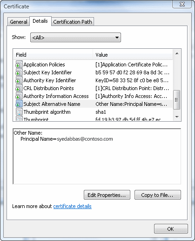Click the [1]Authority Info Access value cell
Image resolution: width=195 pixels, height=241 pixels.
(x=131, y=96)
